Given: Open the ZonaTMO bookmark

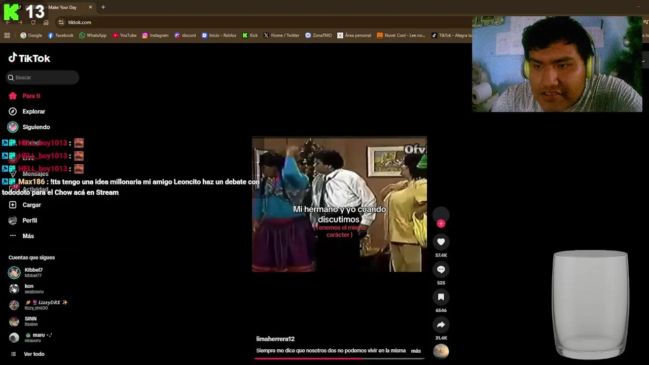Looking at the screenshot, I should click(318, 35).
